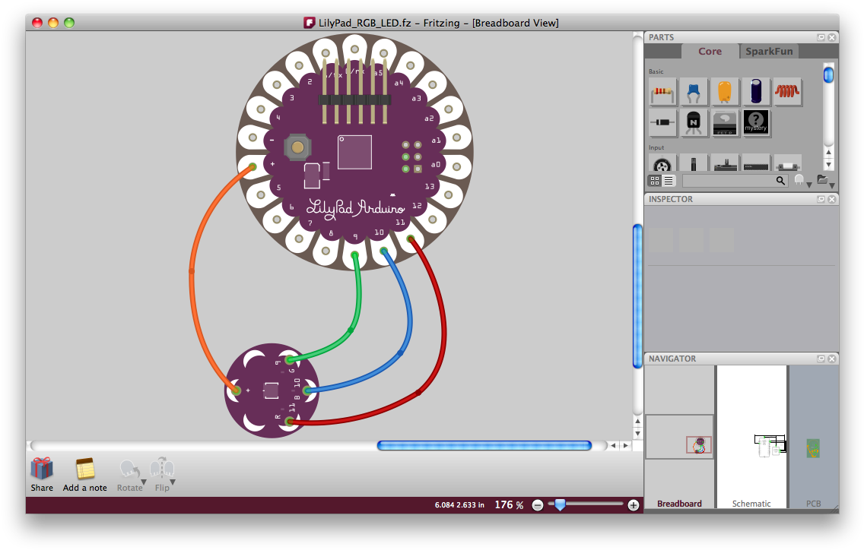Select the mystery part icon
The width and height of the screenshot is (864, 550).
(x=756, y=122)
